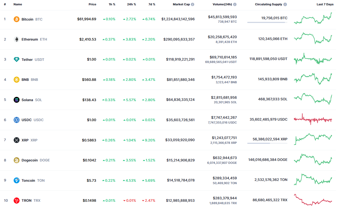Viewport: 338px width, 210px height.
Task: Sort by the 24h % column
Action: pos(131,5)
